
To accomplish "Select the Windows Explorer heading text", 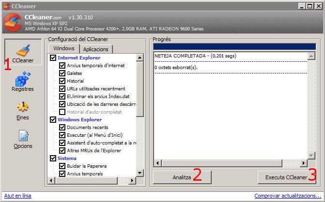I will tap(80, 119).
